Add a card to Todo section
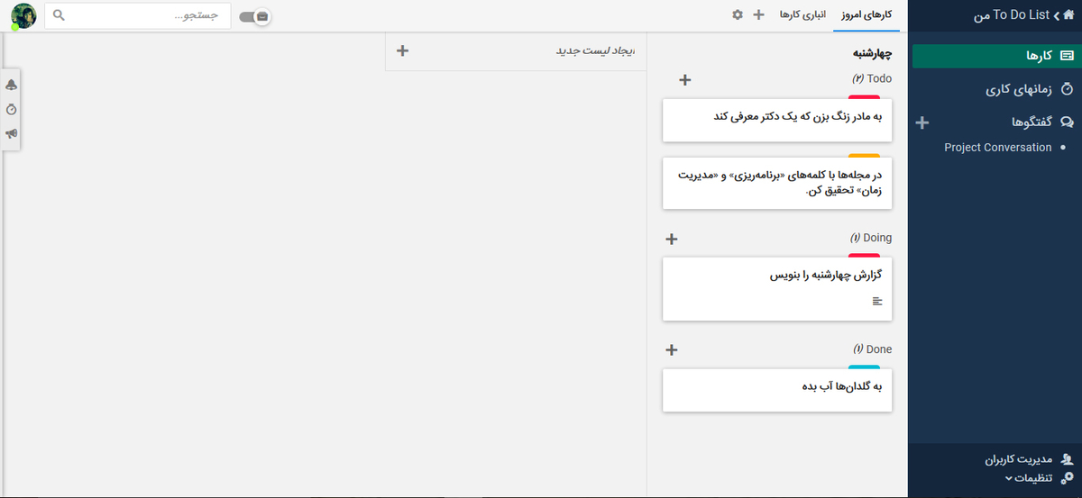Image resolution: width=1082 pixels, height=498 pixels. tap(684, 80)
